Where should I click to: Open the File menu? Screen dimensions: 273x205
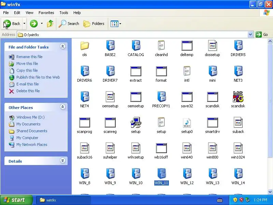(6, 13)
